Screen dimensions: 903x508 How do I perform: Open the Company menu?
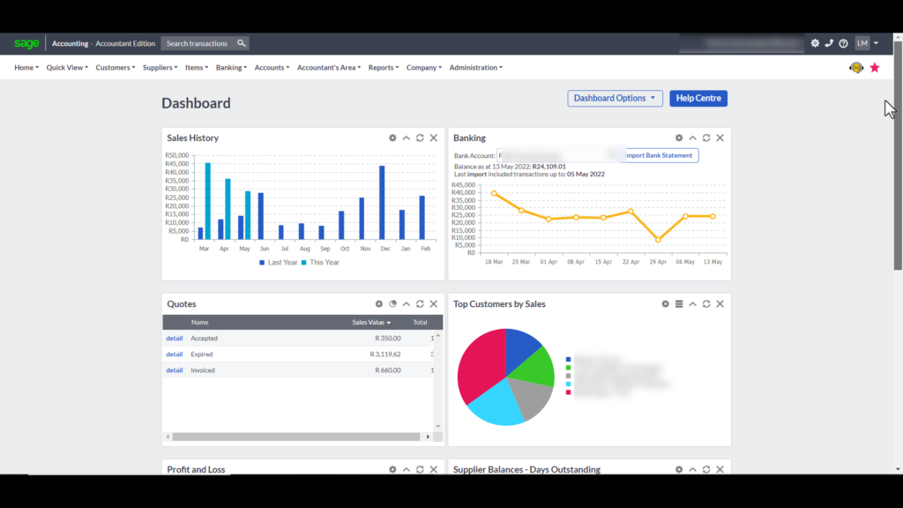click(x=424, y=67)
